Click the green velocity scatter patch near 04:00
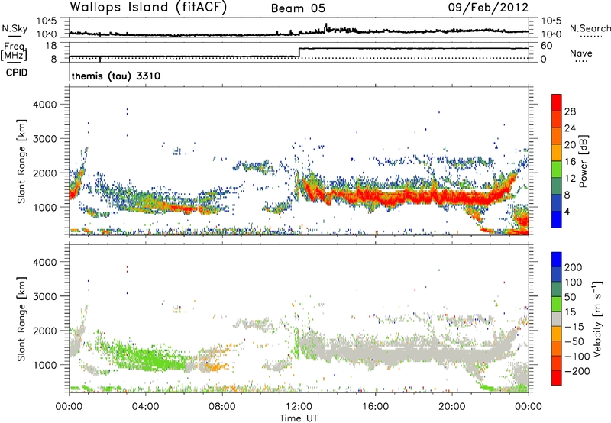The height and width of the screenshot is (423, 611). pyautogui.click(x=150, y=358)
